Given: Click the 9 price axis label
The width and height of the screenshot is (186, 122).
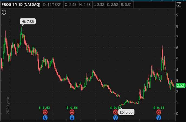Looking at the screenshot, I should (x=177, y=15).
